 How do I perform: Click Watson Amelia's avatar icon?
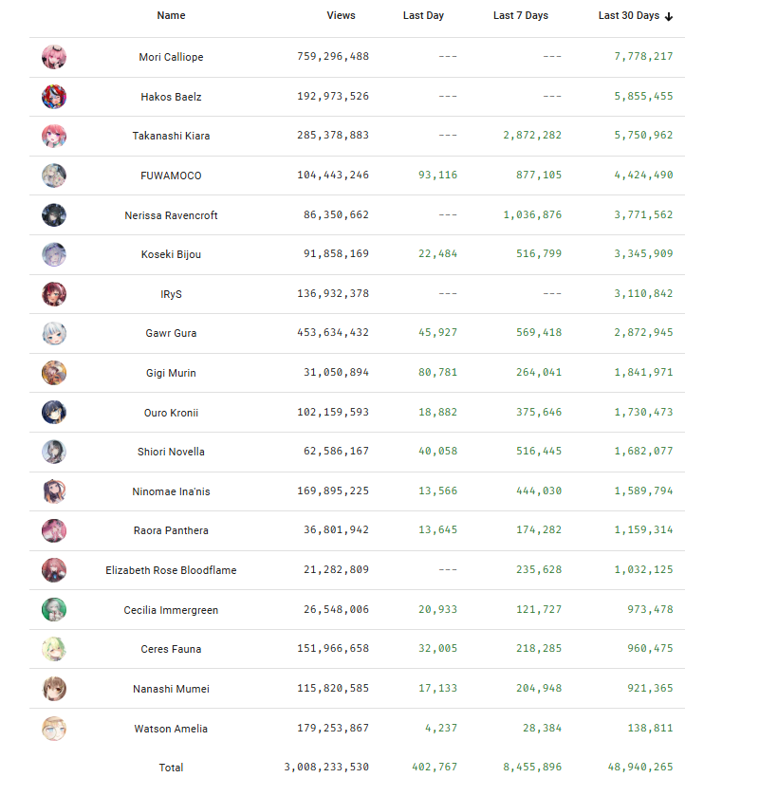[54, 729]
